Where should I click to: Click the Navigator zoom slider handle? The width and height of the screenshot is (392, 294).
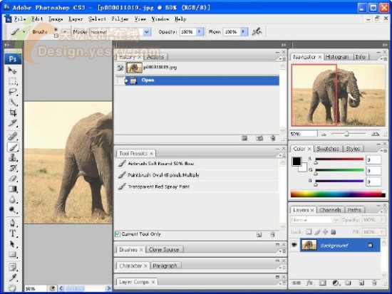346,134
